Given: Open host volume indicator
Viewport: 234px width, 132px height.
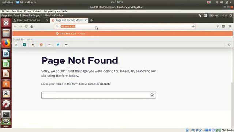Looking at the screenshot, I should (222, 2).
